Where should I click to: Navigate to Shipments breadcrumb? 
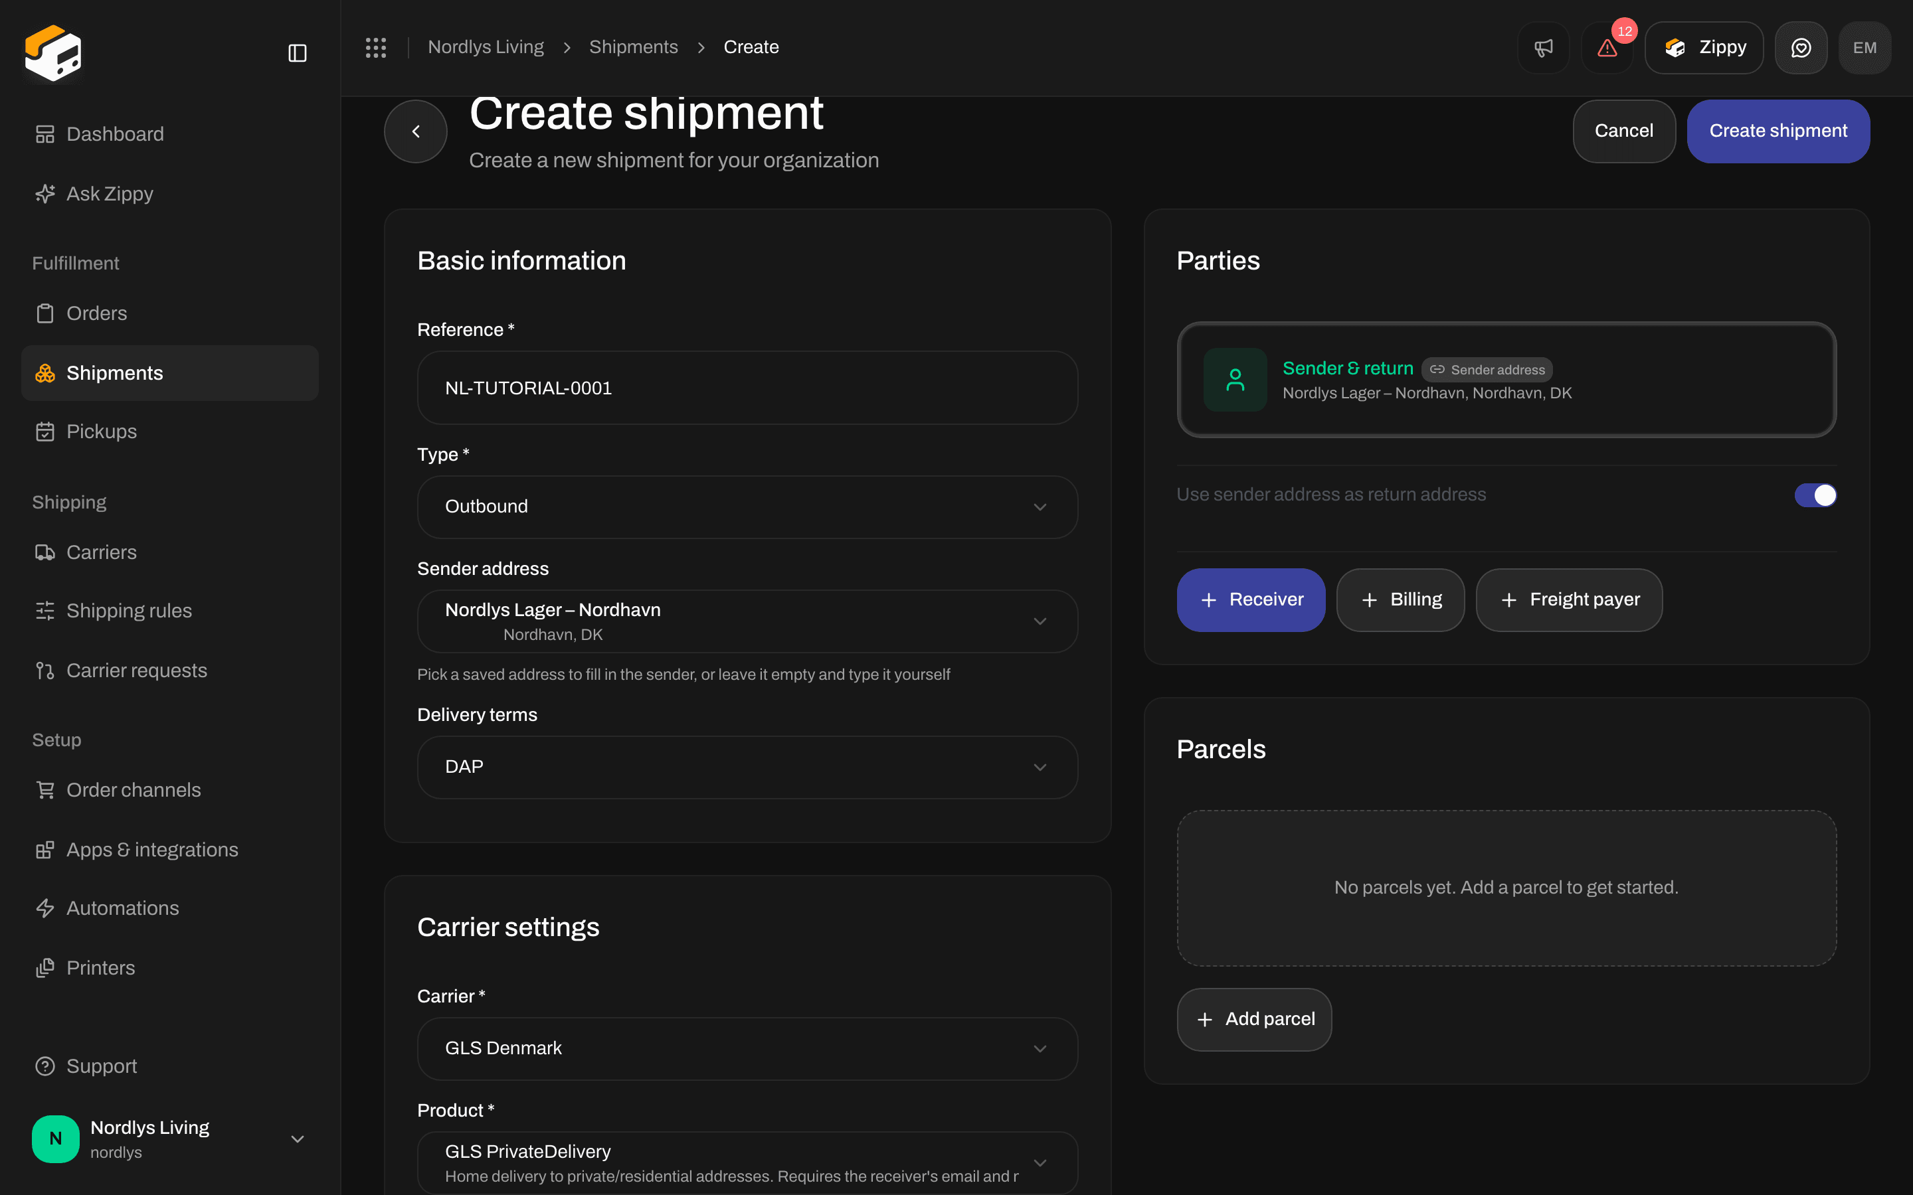[x=633, y=47]
